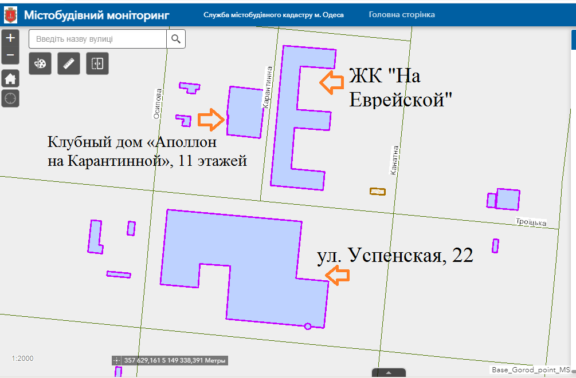The height and width of the screenshot is (378, 576).
Task: Return to the default map extent (home)
Action: tap(10, 78)
